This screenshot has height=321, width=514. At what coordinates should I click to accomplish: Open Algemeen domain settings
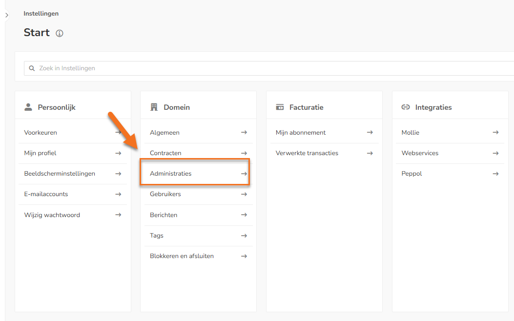tap(198, 133)
